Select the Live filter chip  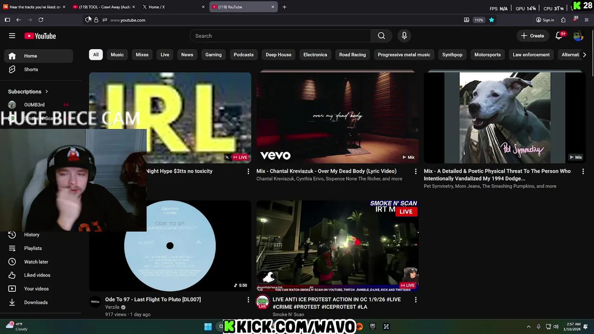click(x=165, y=55)
